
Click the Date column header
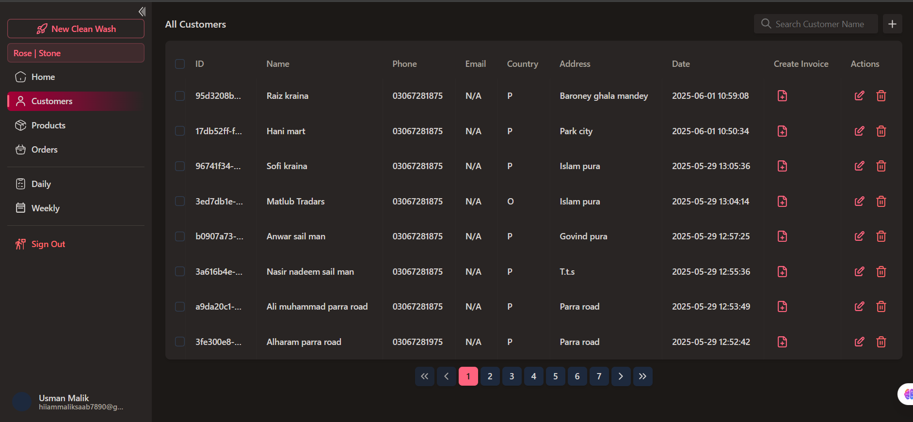(681, 64)
